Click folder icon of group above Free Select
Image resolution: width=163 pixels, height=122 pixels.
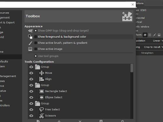(38, 103)
